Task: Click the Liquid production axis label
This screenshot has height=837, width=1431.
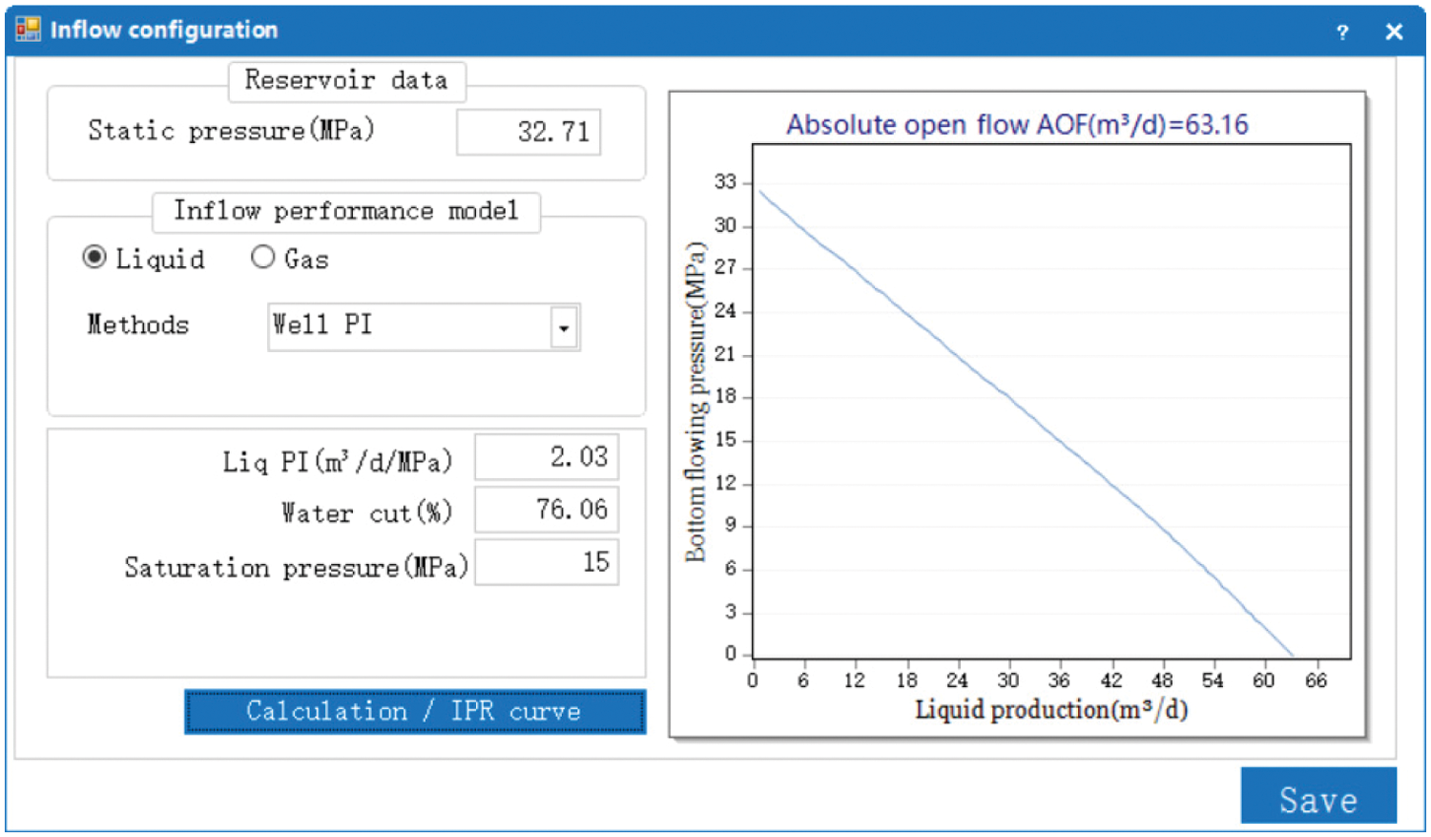Action: point(1050,710)
